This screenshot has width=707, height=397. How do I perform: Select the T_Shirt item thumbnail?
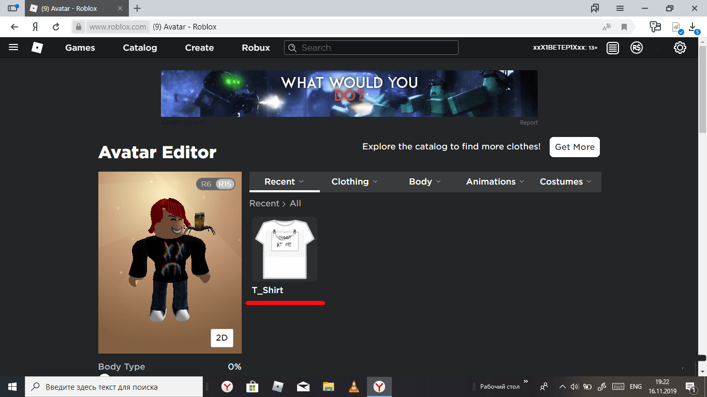(285, 249)
